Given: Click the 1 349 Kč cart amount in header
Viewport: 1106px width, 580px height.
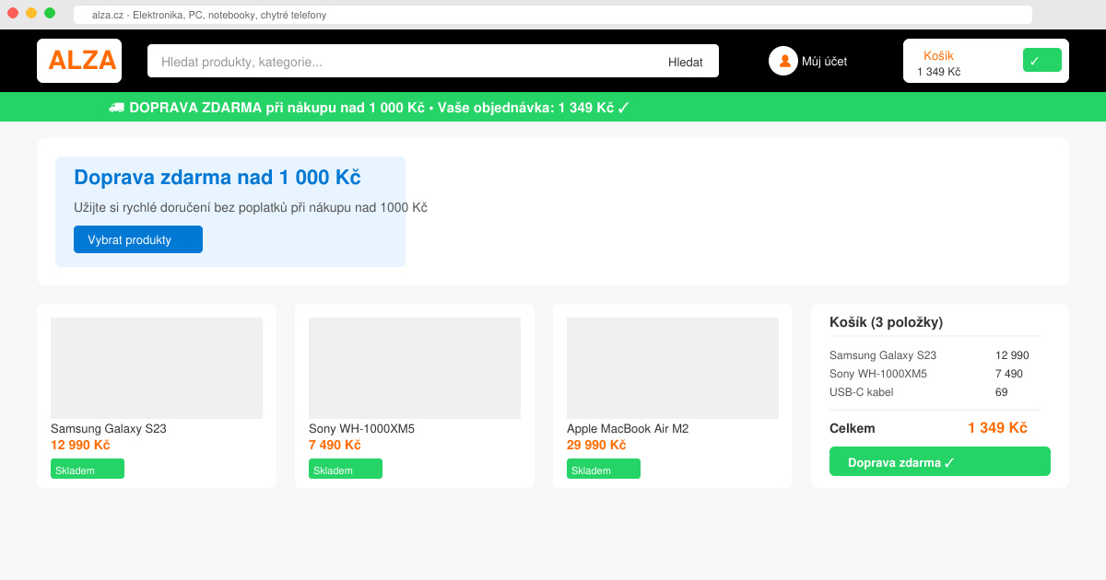Looking at the screenshot, I should [x=938, y=72].
